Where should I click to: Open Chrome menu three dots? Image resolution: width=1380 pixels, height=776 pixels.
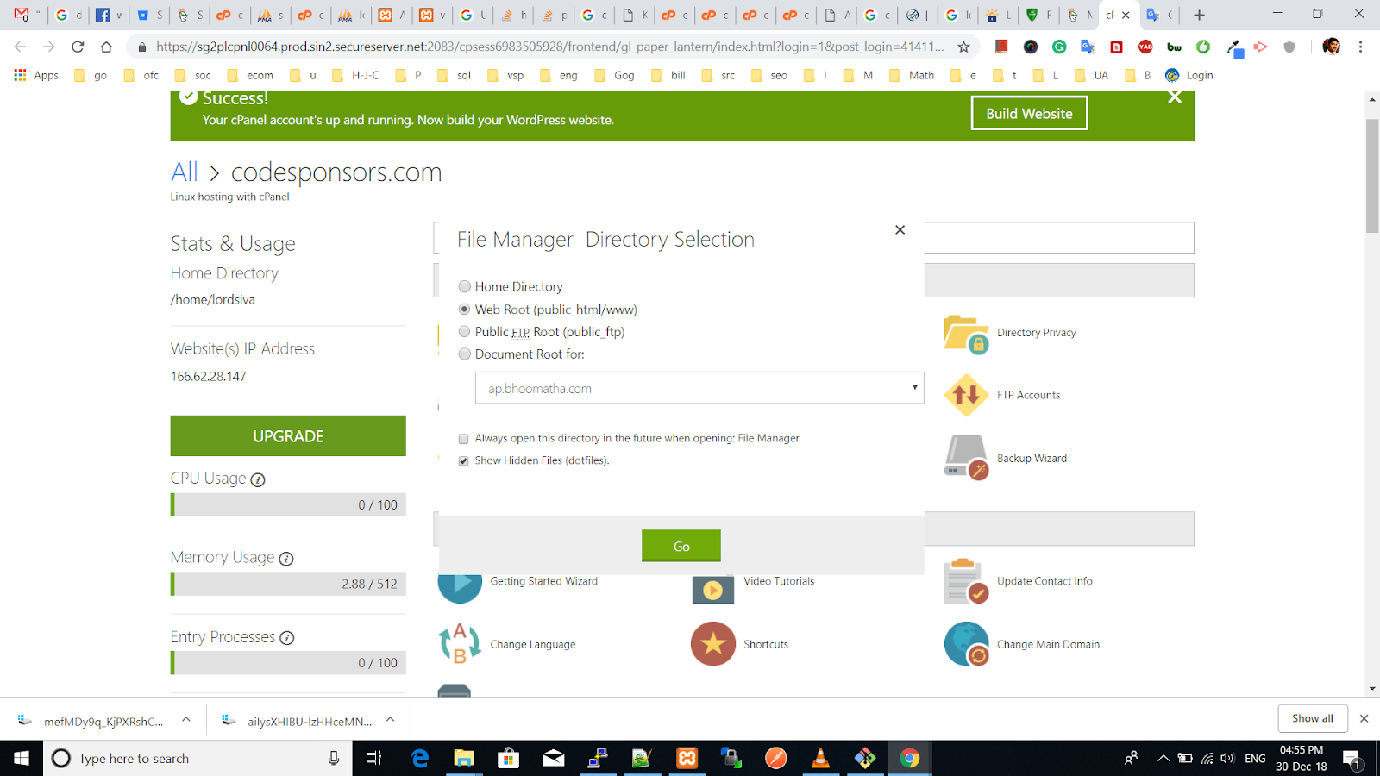1360,47
